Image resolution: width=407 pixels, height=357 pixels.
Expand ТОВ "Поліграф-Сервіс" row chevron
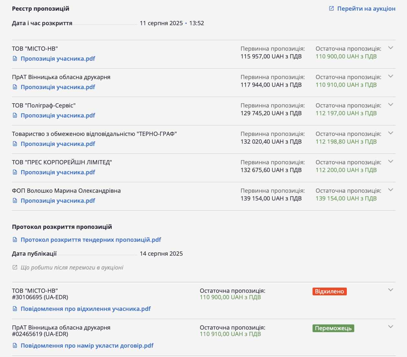tap(390, 105)
